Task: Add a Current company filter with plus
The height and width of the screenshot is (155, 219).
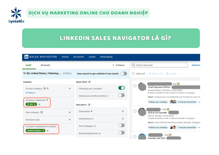Action: pyautogui.click(x=70, y=89)
